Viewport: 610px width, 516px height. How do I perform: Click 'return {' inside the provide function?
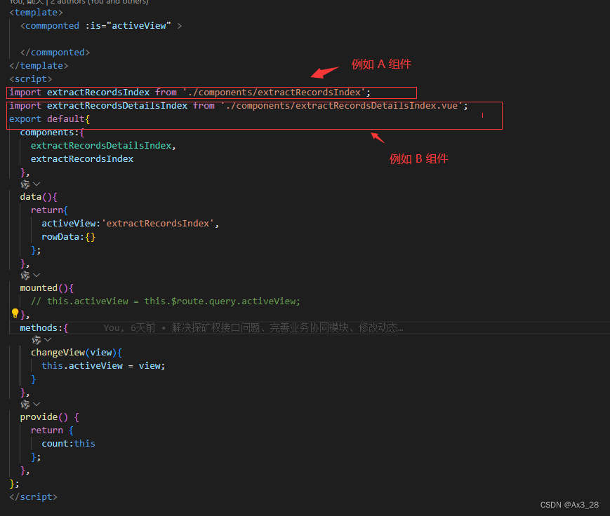click(52, 430)
